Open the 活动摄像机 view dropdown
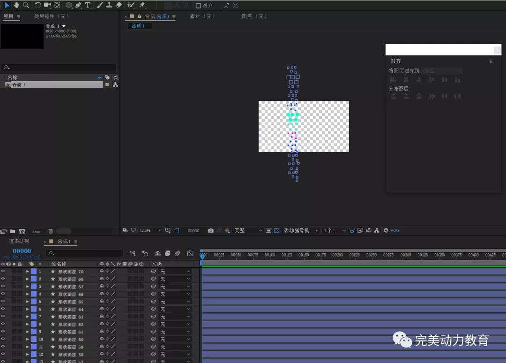The width and height of the screenshot is (506, 363). click(301, 231)
